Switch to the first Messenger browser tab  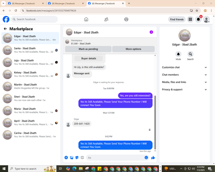[x=26, y=3]
